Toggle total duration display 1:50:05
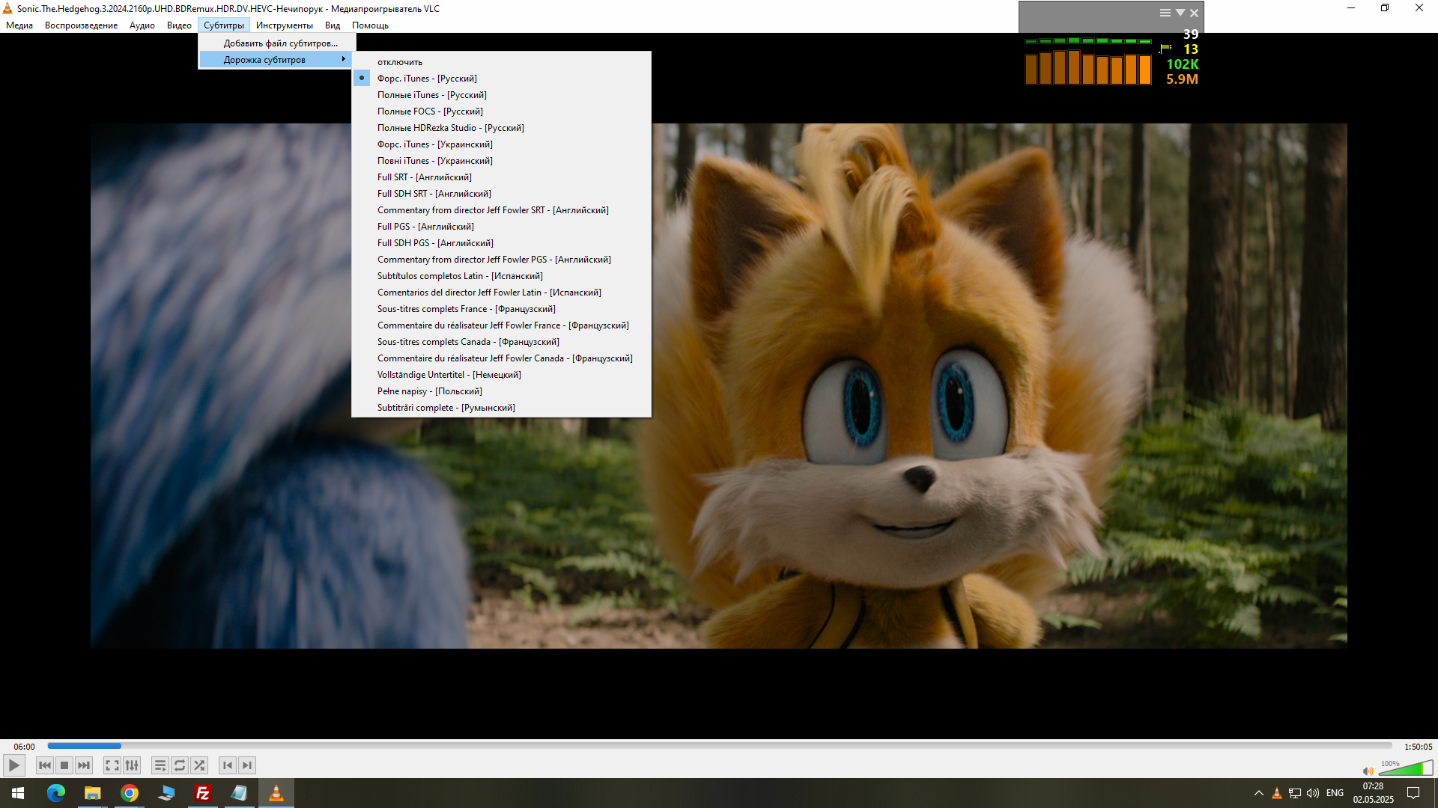1438x808 pixels. click(x=1418, y=747)
